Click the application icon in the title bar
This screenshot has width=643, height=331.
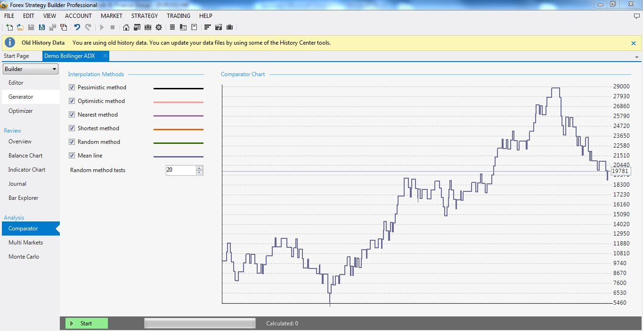coord(4,5)
